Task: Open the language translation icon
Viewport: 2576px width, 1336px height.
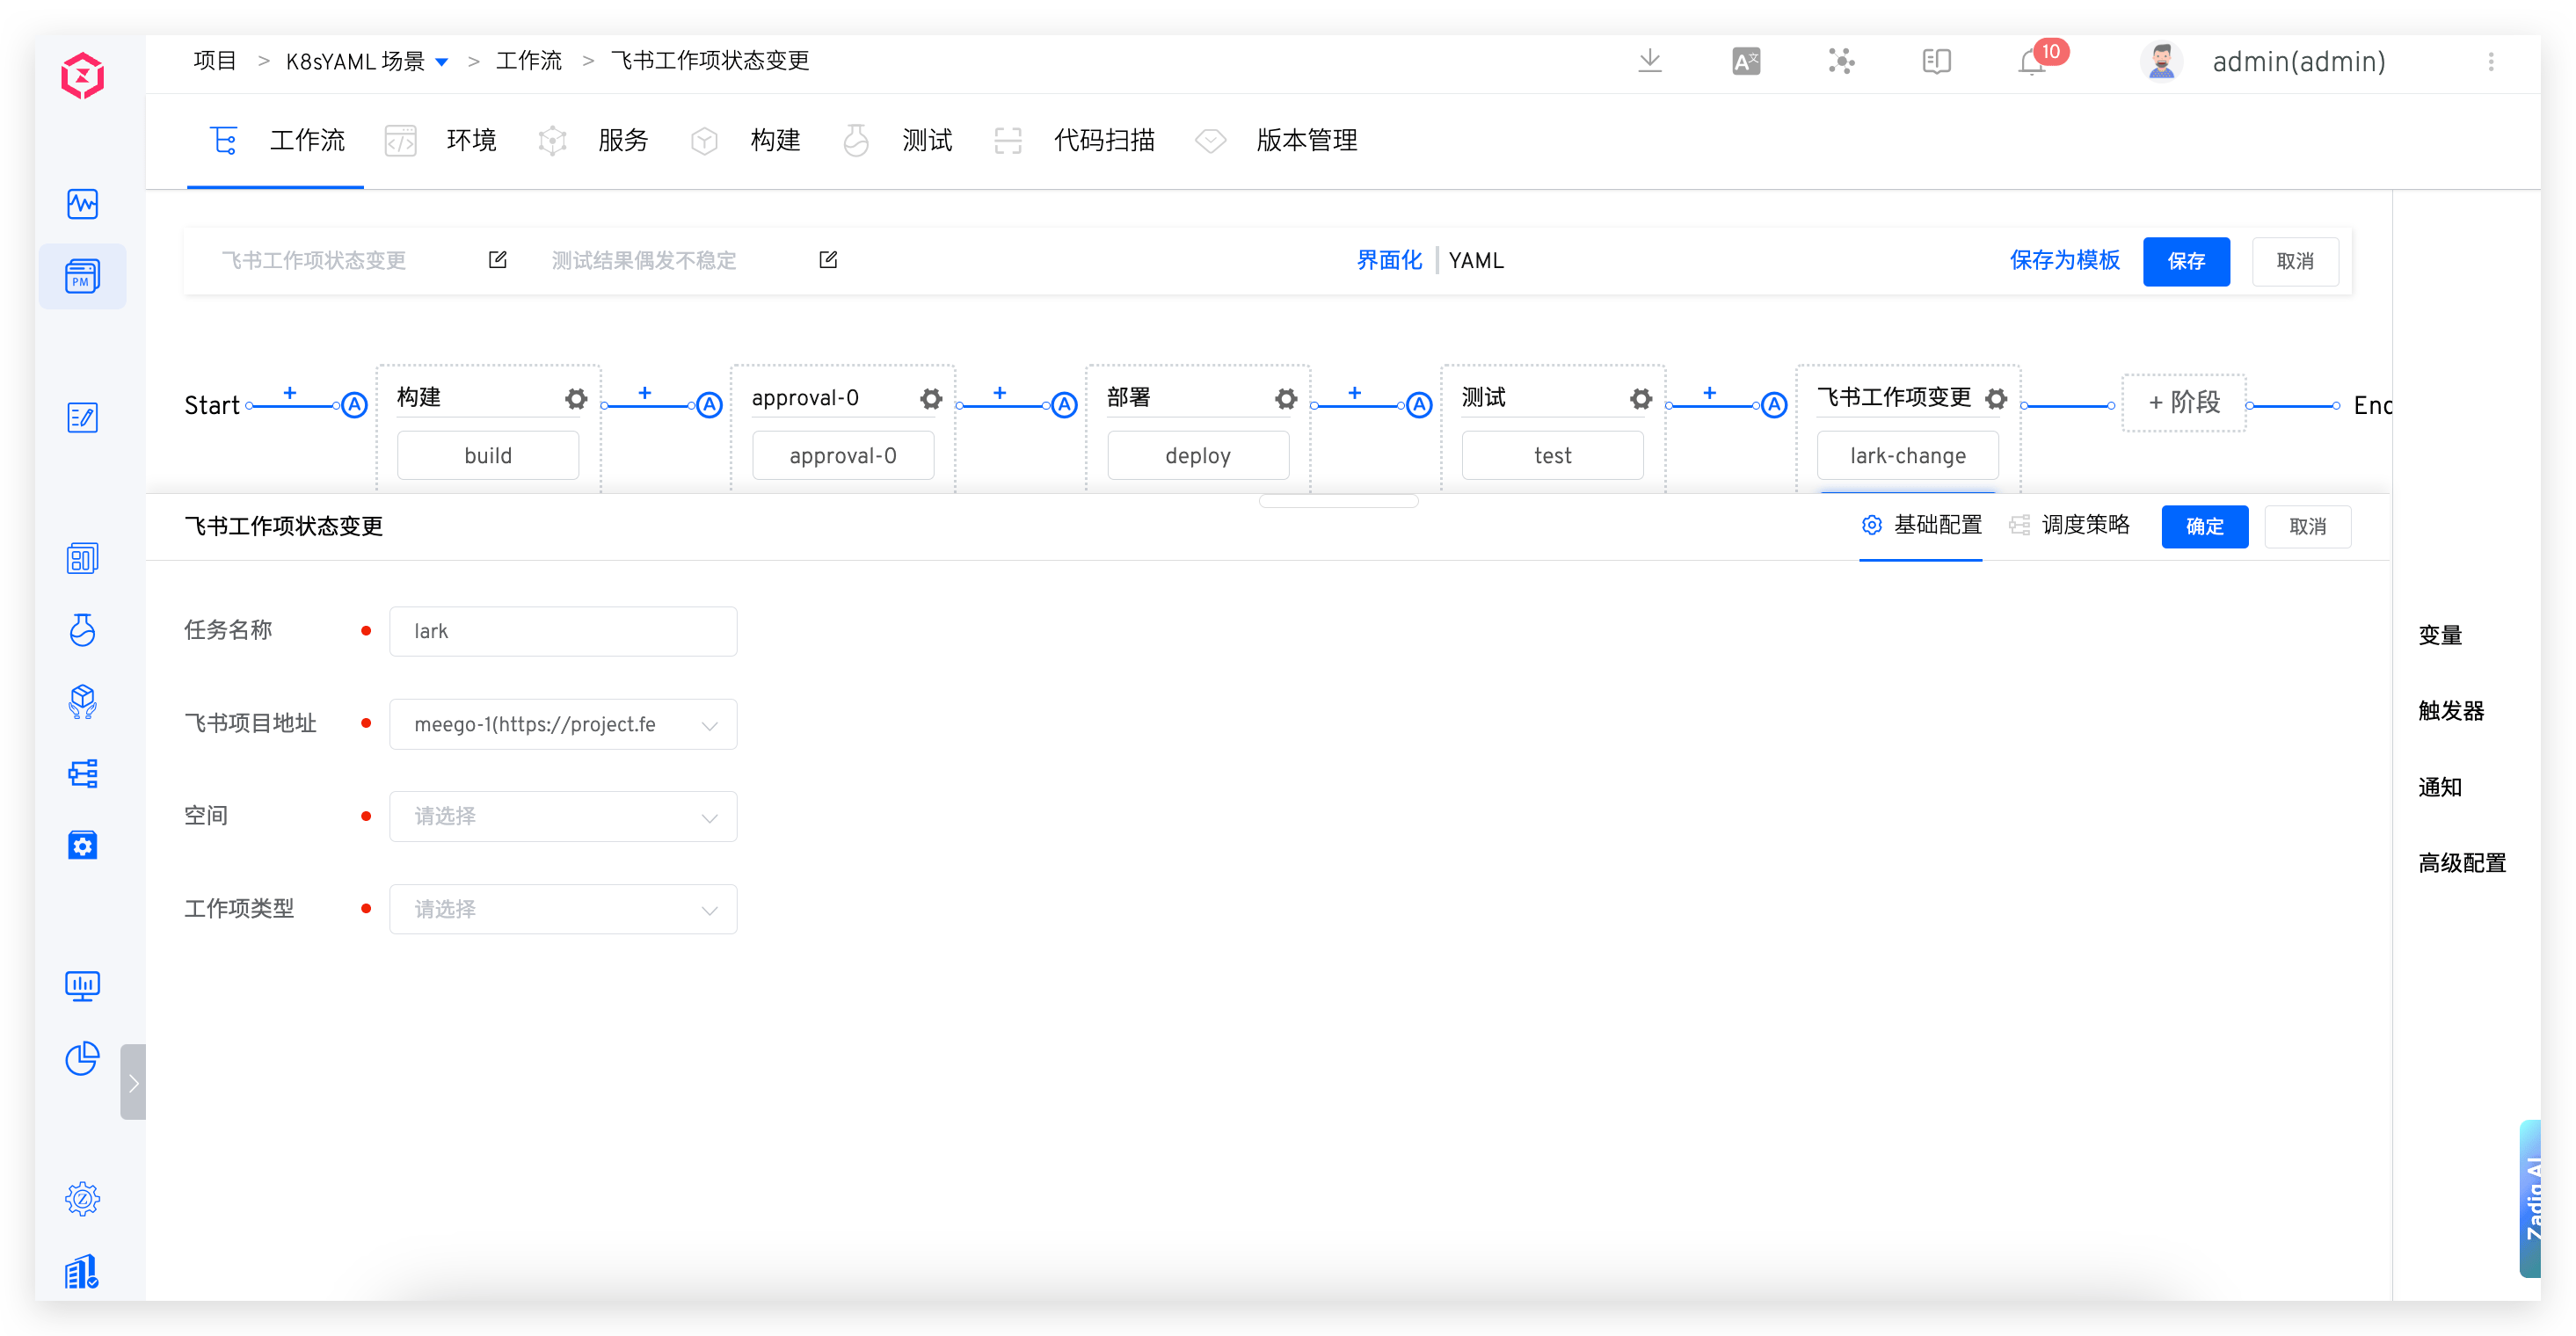Action: 1746,62
